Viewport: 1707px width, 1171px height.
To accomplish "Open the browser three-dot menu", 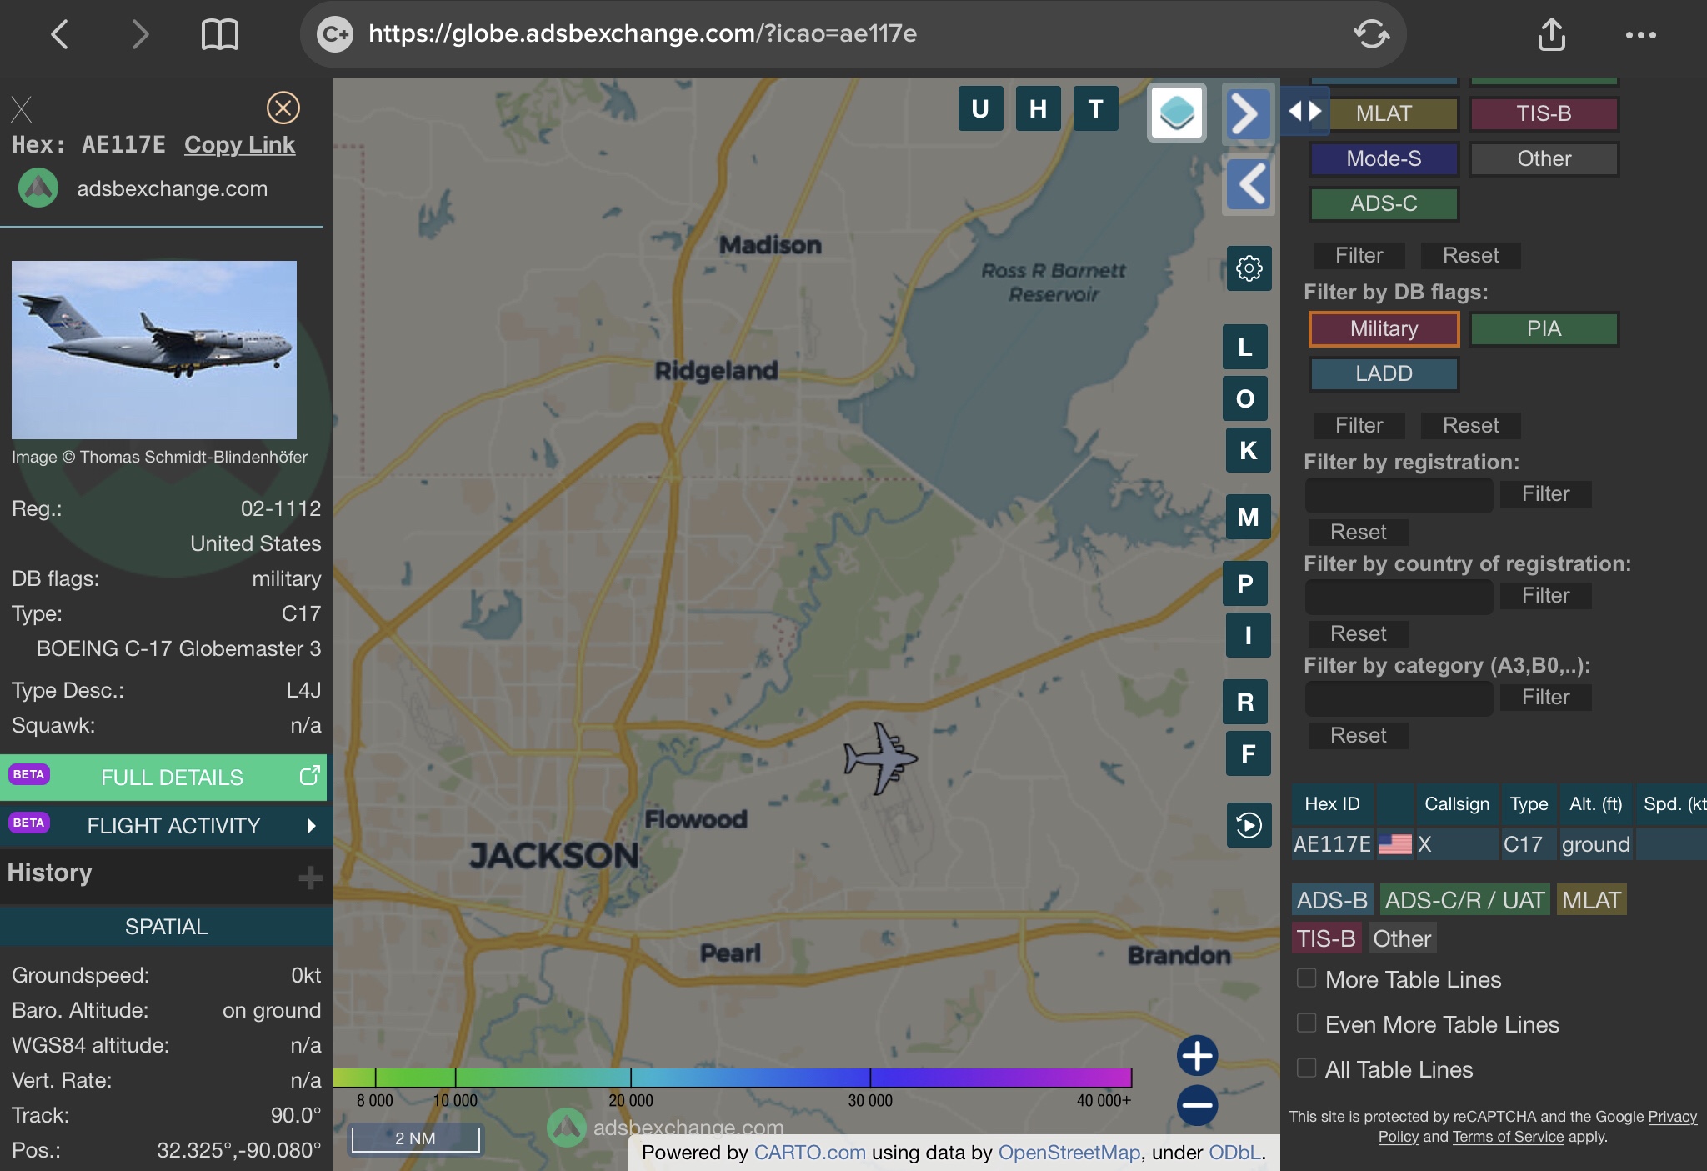I will (1640, 35).
